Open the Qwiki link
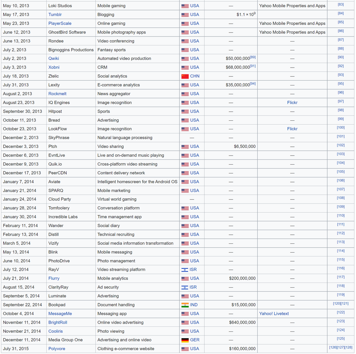 coord(54,58)
